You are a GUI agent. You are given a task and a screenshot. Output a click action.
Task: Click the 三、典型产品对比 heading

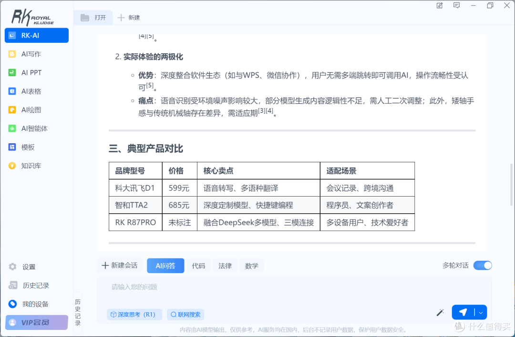tap(146, 149)
